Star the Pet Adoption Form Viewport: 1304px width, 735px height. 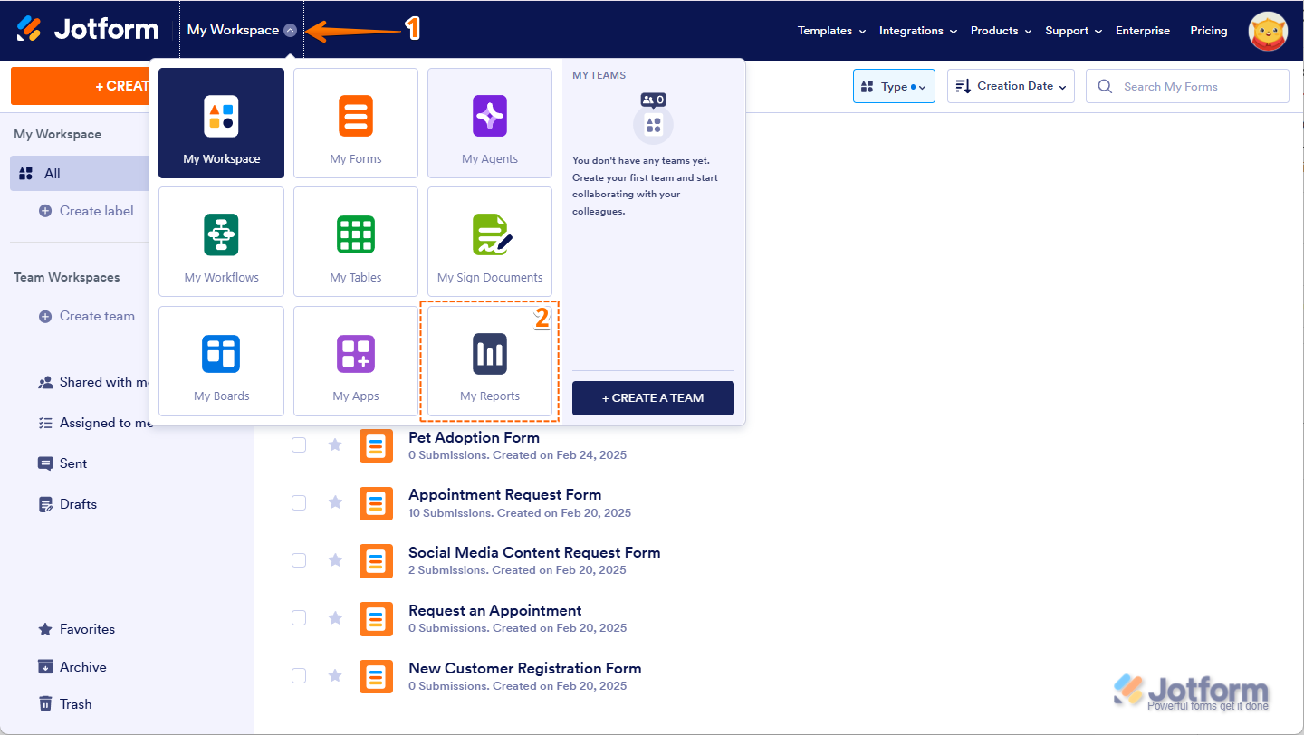[x=335, y=445]
